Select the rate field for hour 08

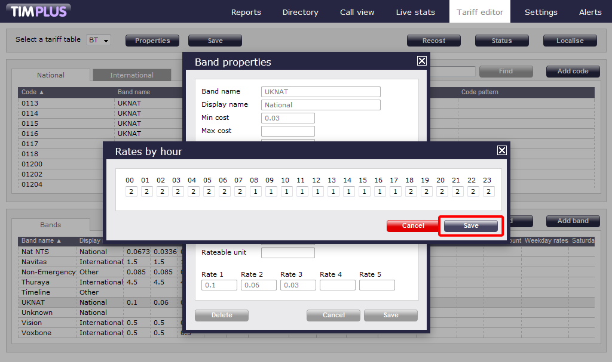pyautogui.click(x=255, y=191)
